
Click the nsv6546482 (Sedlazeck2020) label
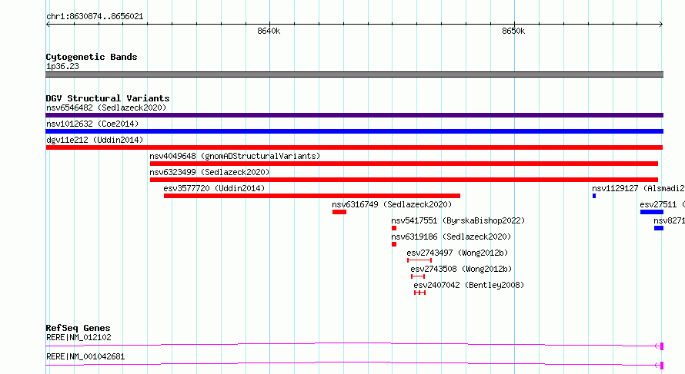tap(106, 108)
